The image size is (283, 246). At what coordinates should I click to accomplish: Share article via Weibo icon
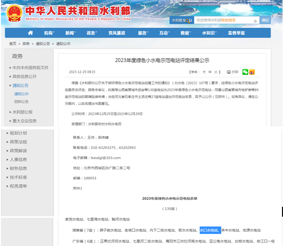pos(252,72)
